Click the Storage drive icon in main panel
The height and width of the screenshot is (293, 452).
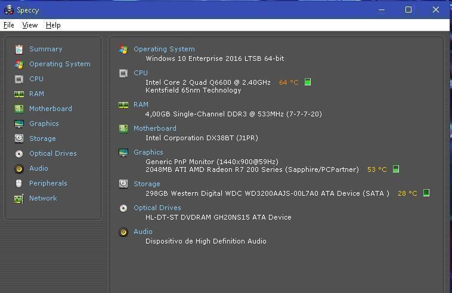pos(123,184)
